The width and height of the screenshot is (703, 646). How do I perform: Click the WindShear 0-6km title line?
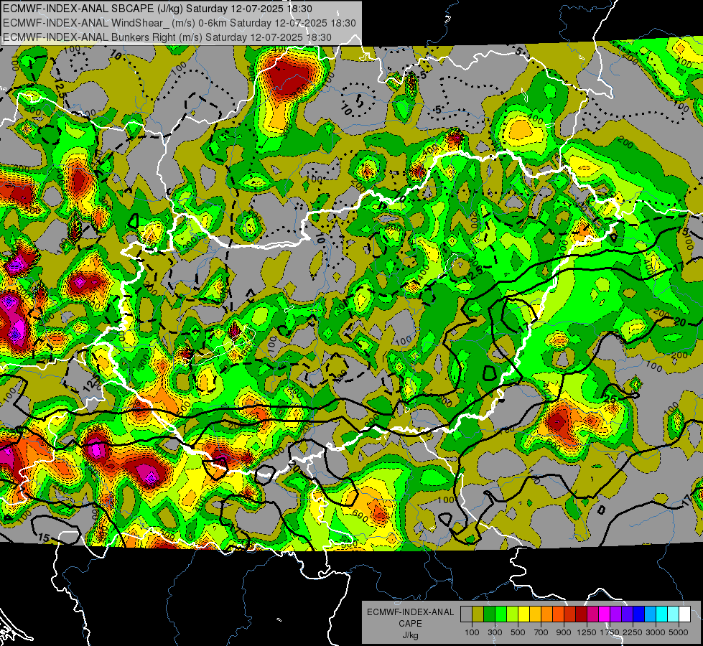tap(180, 23)
